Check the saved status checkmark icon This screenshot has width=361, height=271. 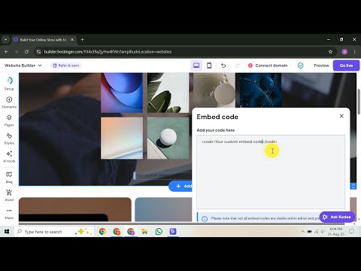(x=300, y=65)
